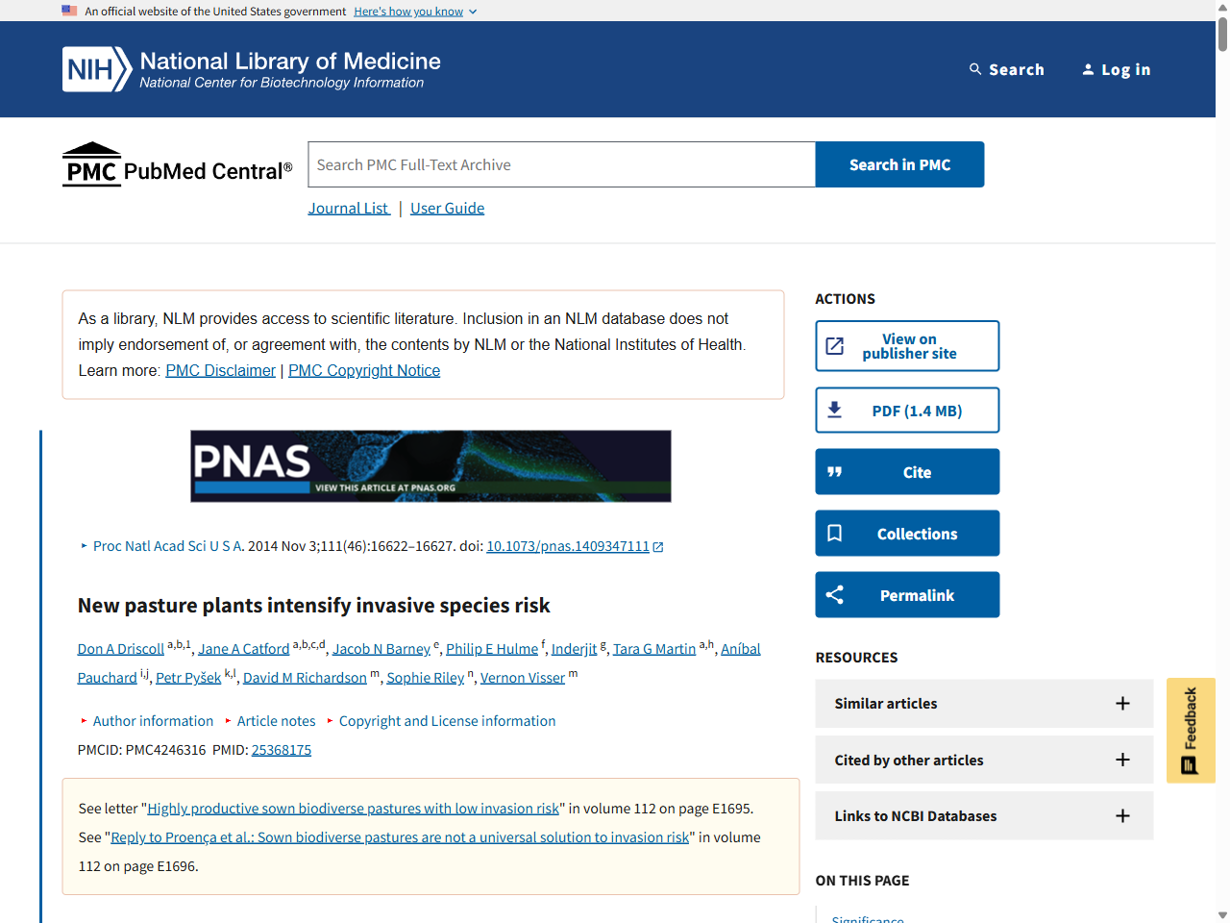Viewport: 1230px width, 923px height.
Task: Click the Permalink share icon
Action: tap(835, 594)
